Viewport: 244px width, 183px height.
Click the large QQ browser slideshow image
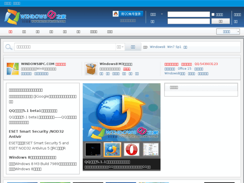[x=121, y=112]
